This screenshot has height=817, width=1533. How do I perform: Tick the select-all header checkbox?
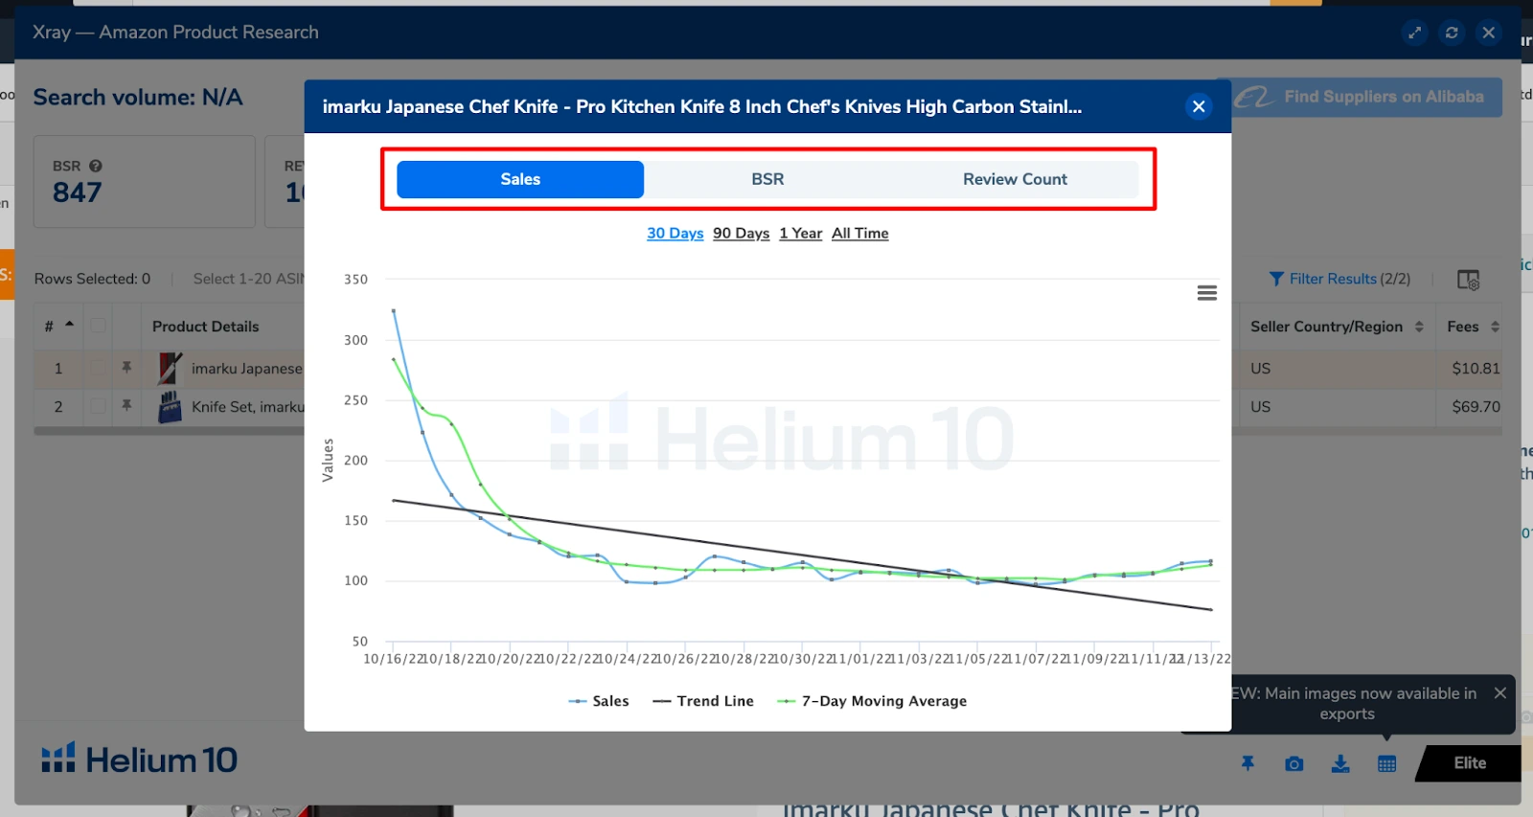(x=98, y=326)
